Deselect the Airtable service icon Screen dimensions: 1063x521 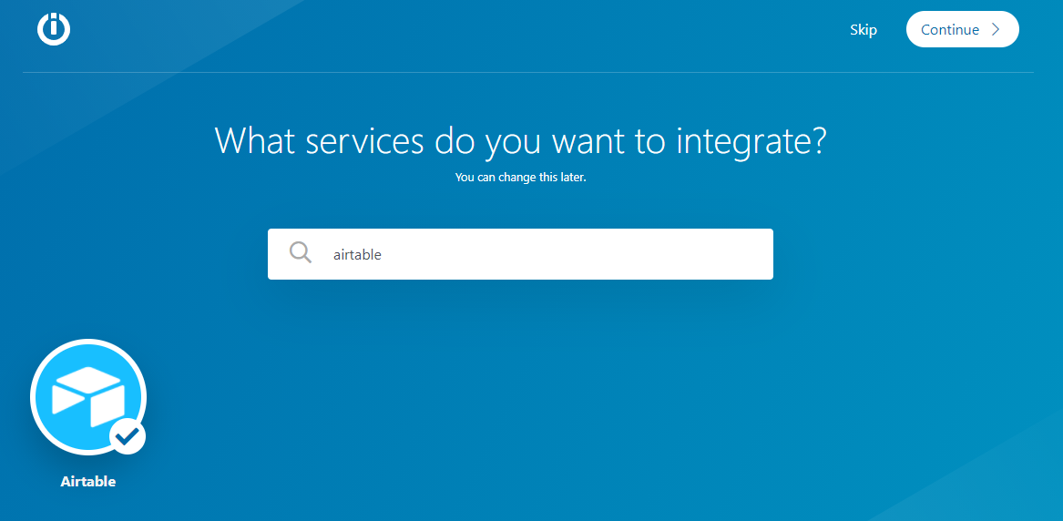(x=88, y=397)
